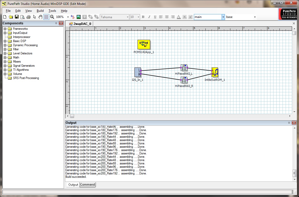Toggle bold formatting
This screenshot has width=299, height=197.
pyautogui.click(x=143, y=17)
